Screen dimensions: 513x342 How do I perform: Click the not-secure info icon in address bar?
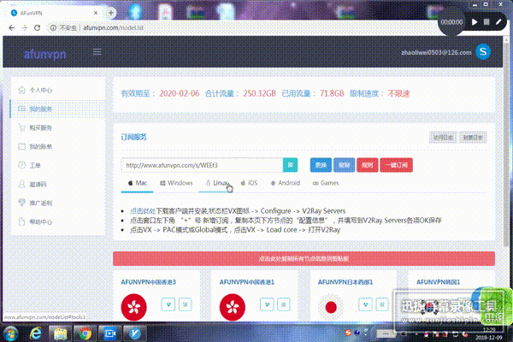click(53, 28)
